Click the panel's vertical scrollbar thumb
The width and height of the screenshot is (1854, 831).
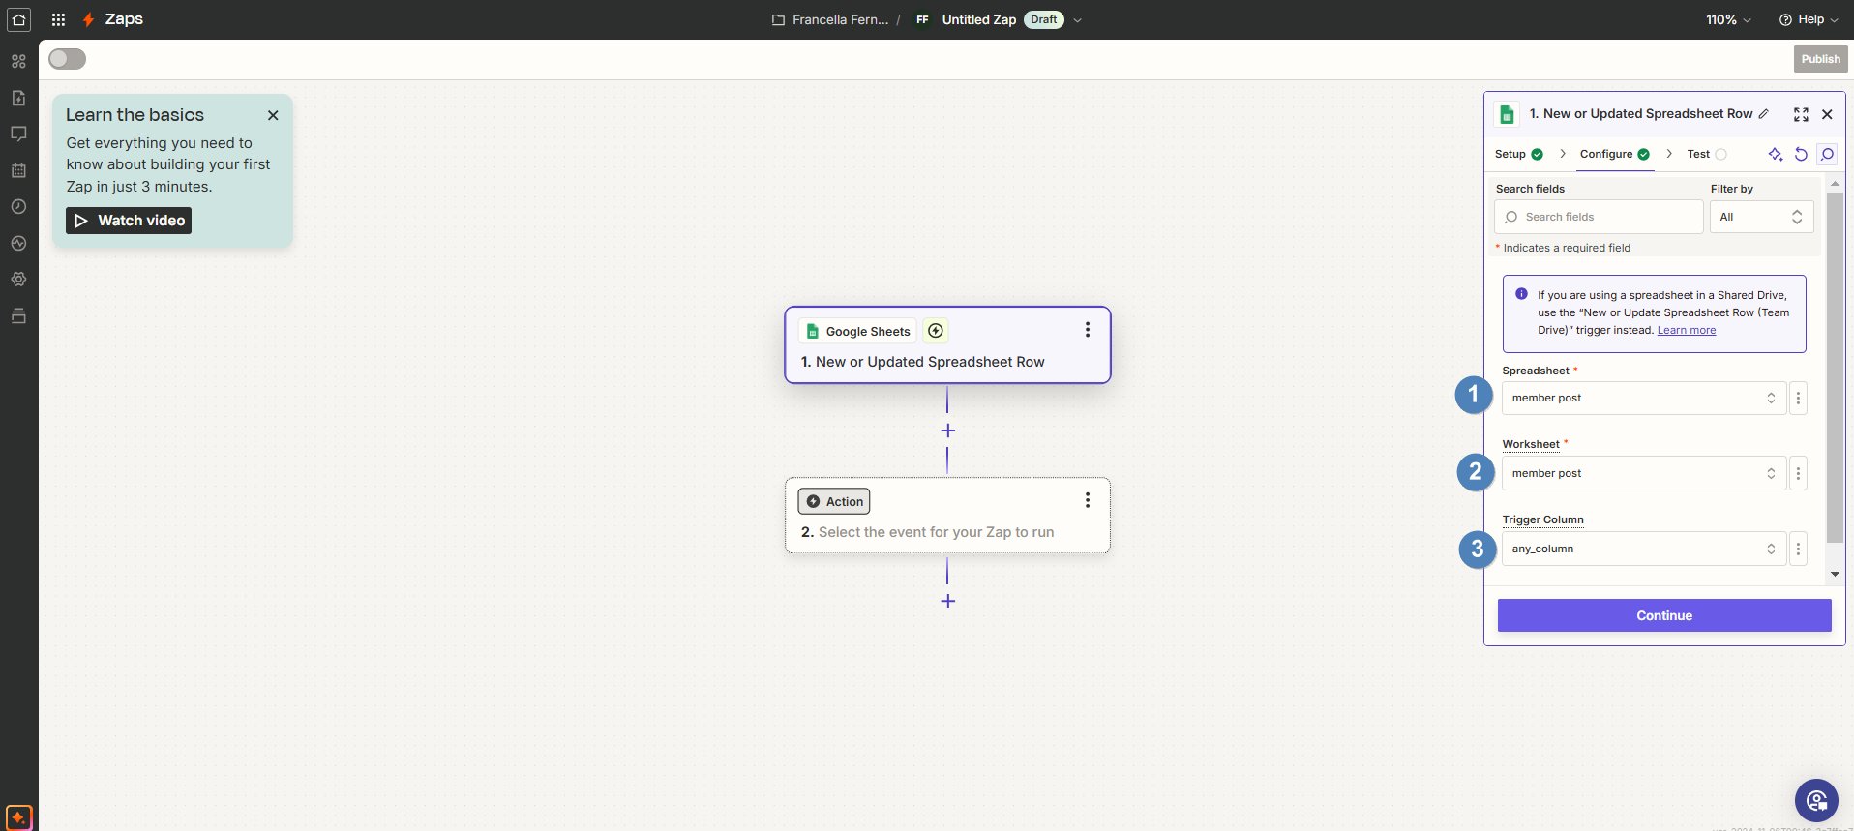pos(1835,368)
